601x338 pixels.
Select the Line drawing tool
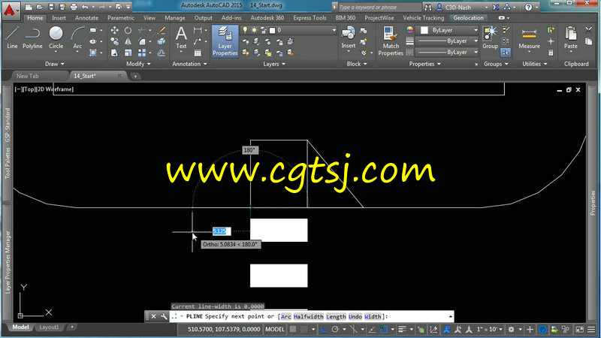12,38
